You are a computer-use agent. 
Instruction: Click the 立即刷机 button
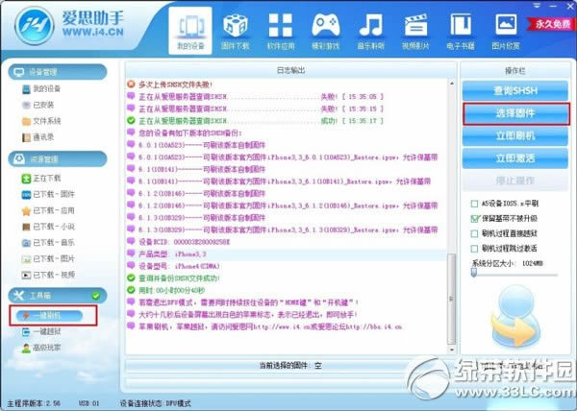[515, 136]
